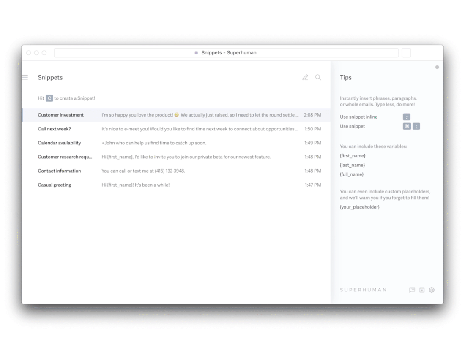The height and width of the screenshot is (353, 465).
Task: Open the calendar icon at bottom right
Action: [422, 290]
